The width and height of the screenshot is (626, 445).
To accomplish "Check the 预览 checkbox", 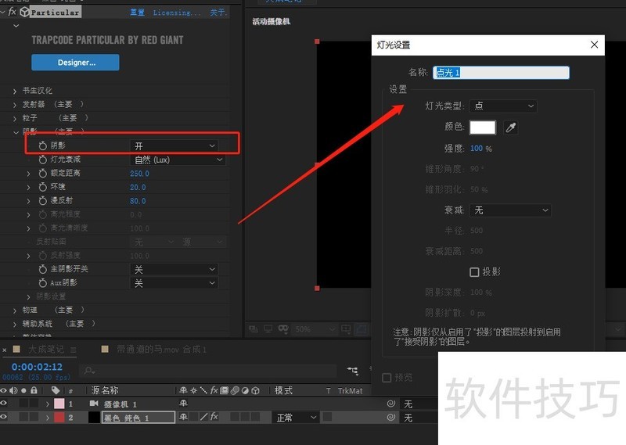I will [387, 378].
